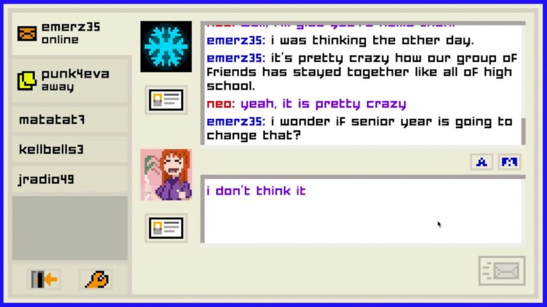Open the punk4eva away conversation
Screen dimensions: 547x307
70,81
